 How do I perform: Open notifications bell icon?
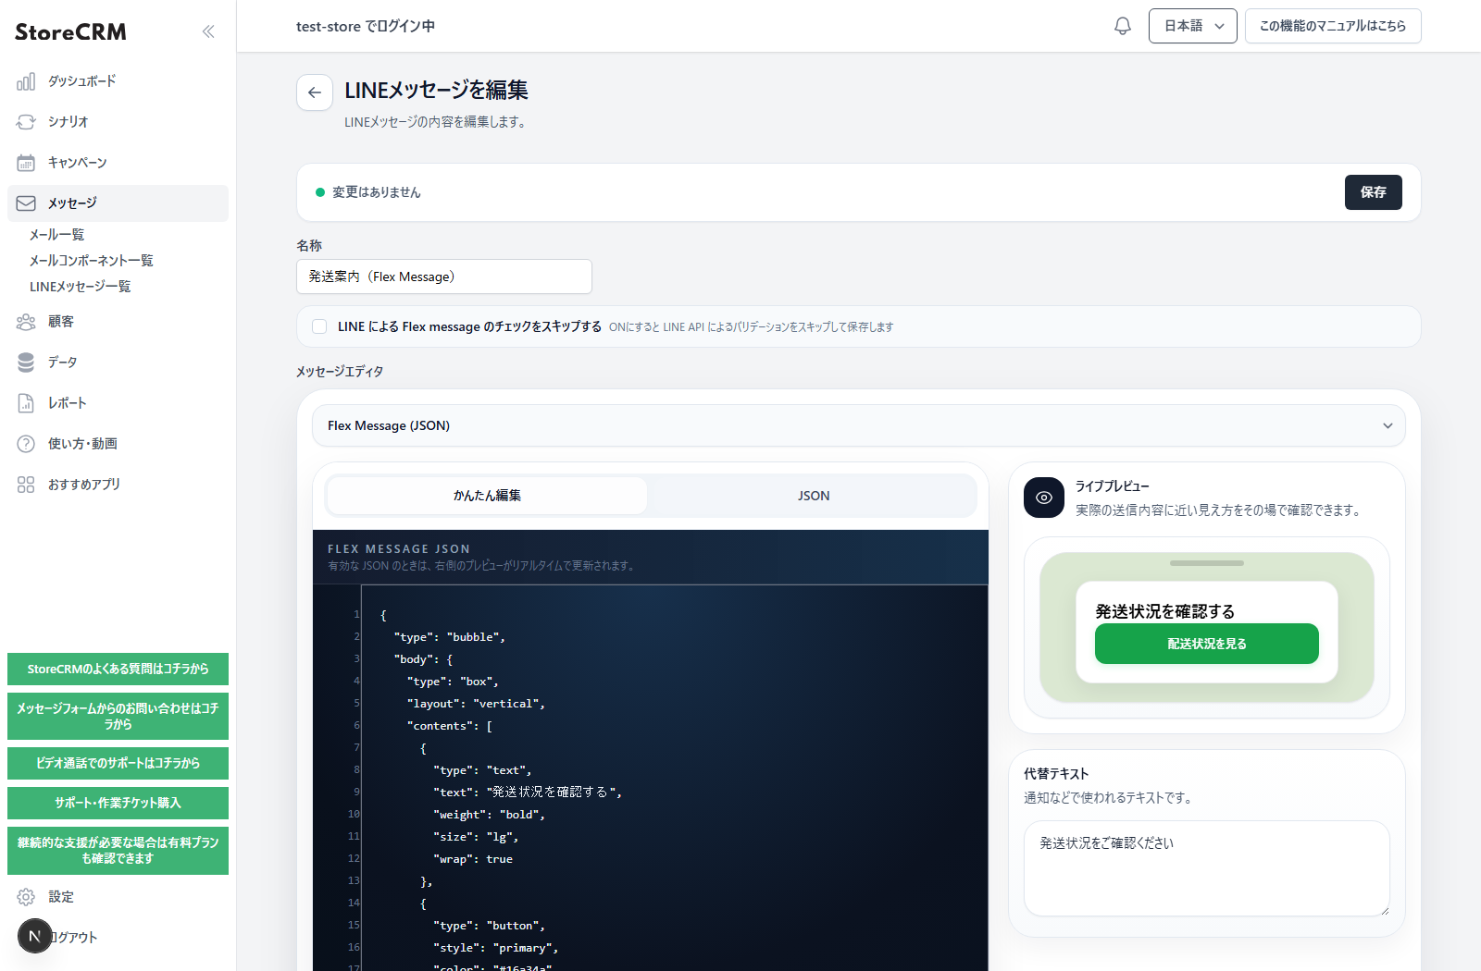click(x=1123, y=26)
